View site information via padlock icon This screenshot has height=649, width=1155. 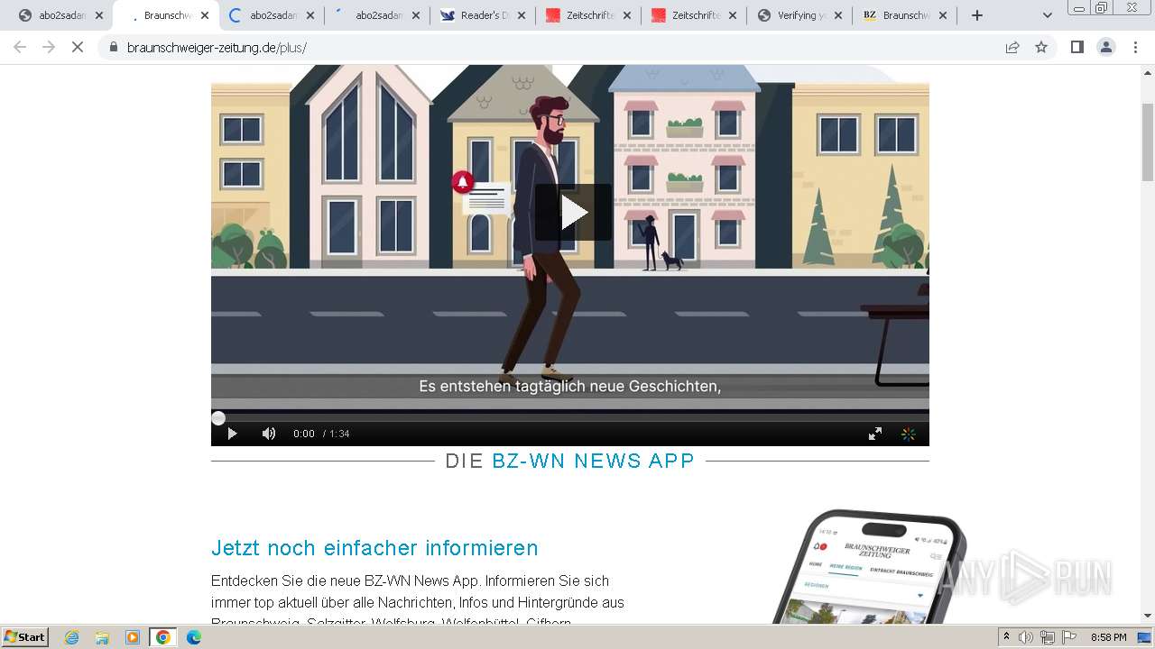coord(114,47)
